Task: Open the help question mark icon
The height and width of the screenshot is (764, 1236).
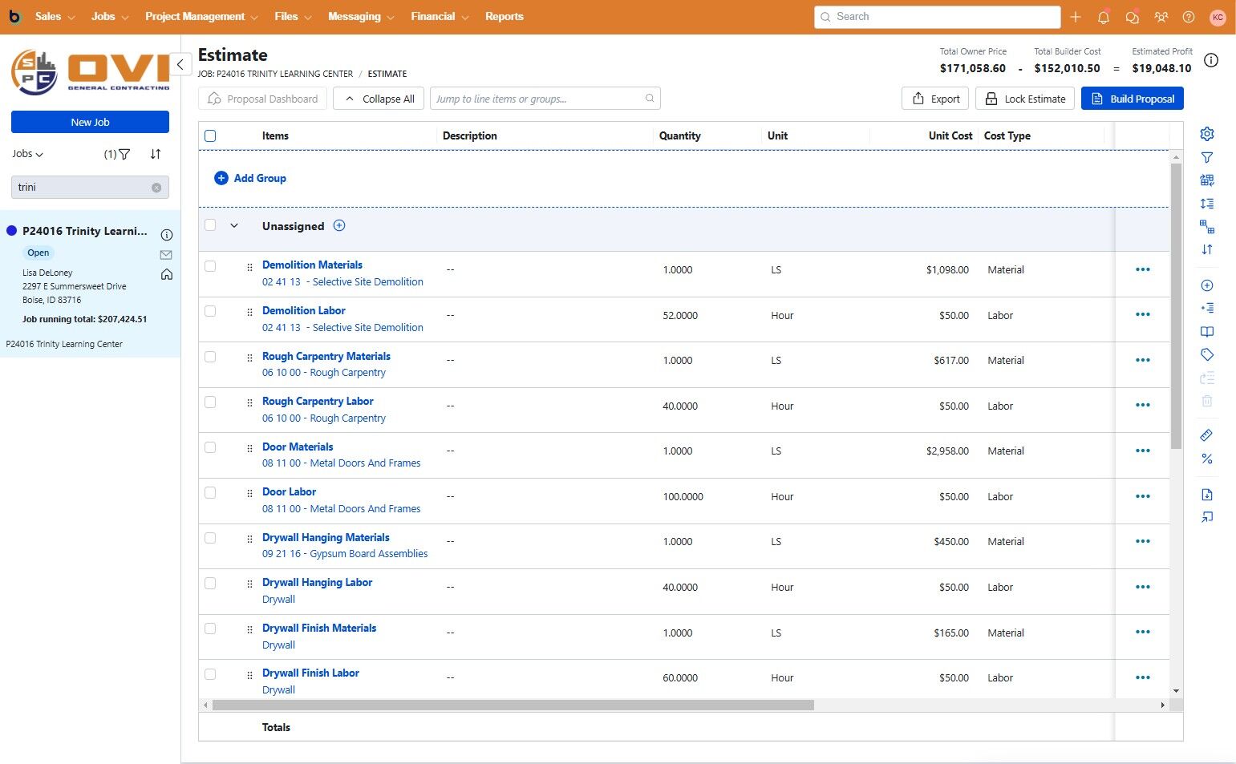Action: pyautogui.click(x=1189, y=17)
